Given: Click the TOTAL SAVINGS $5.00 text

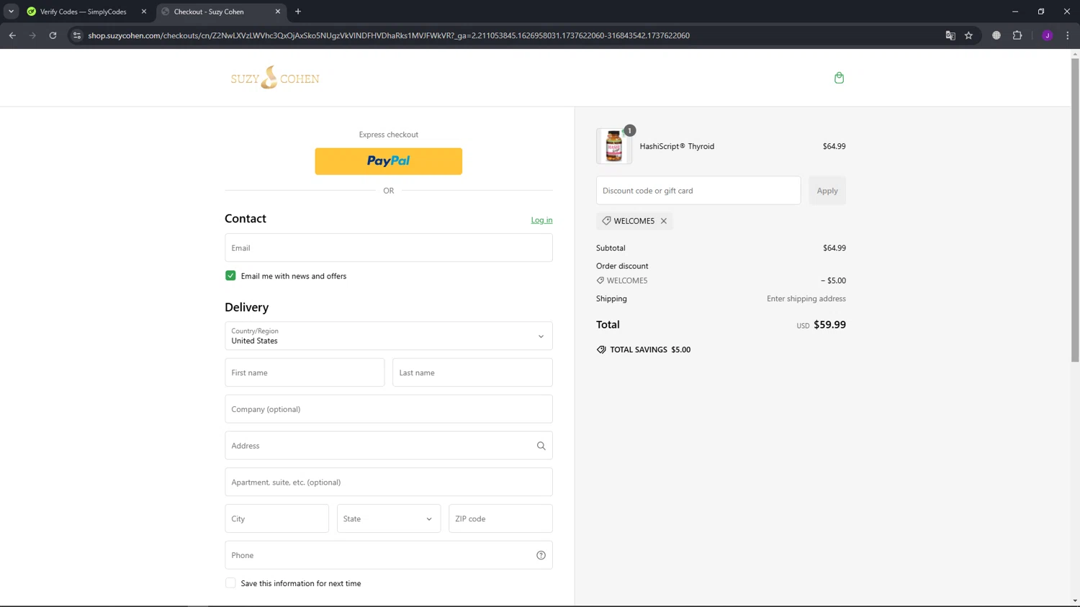Looking at the screenshot, I should [650, 350].
